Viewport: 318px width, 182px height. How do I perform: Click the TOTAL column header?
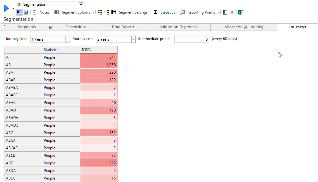pyautogui.click(x=99, y=50)
